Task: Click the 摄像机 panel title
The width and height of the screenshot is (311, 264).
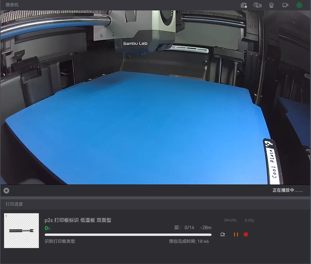Action: pyautogui.click(x=12, y=5)
